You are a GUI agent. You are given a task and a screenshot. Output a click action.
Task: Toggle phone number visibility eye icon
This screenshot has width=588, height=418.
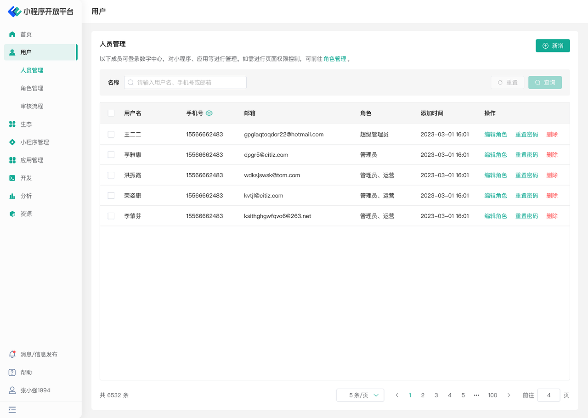pos(209,113)
